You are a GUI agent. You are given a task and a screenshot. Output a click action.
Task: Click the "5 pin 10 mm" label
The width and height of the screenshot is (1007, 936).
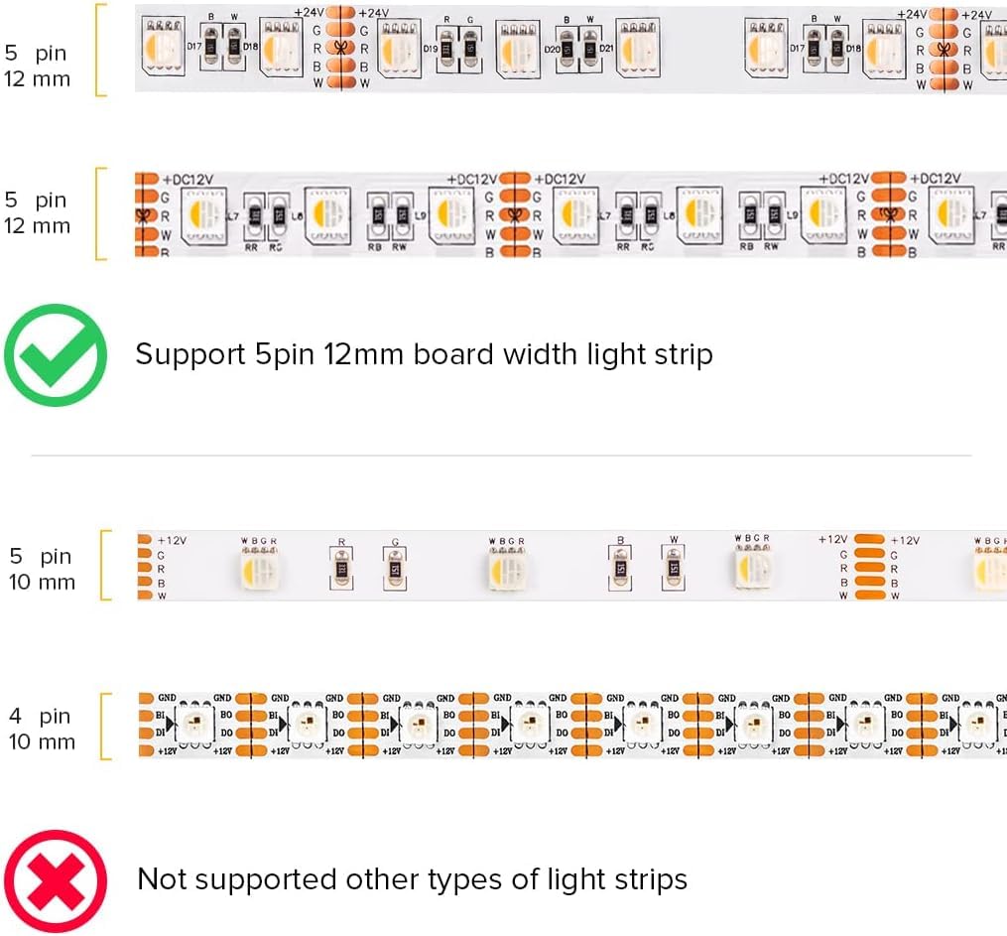pos(42,569)
